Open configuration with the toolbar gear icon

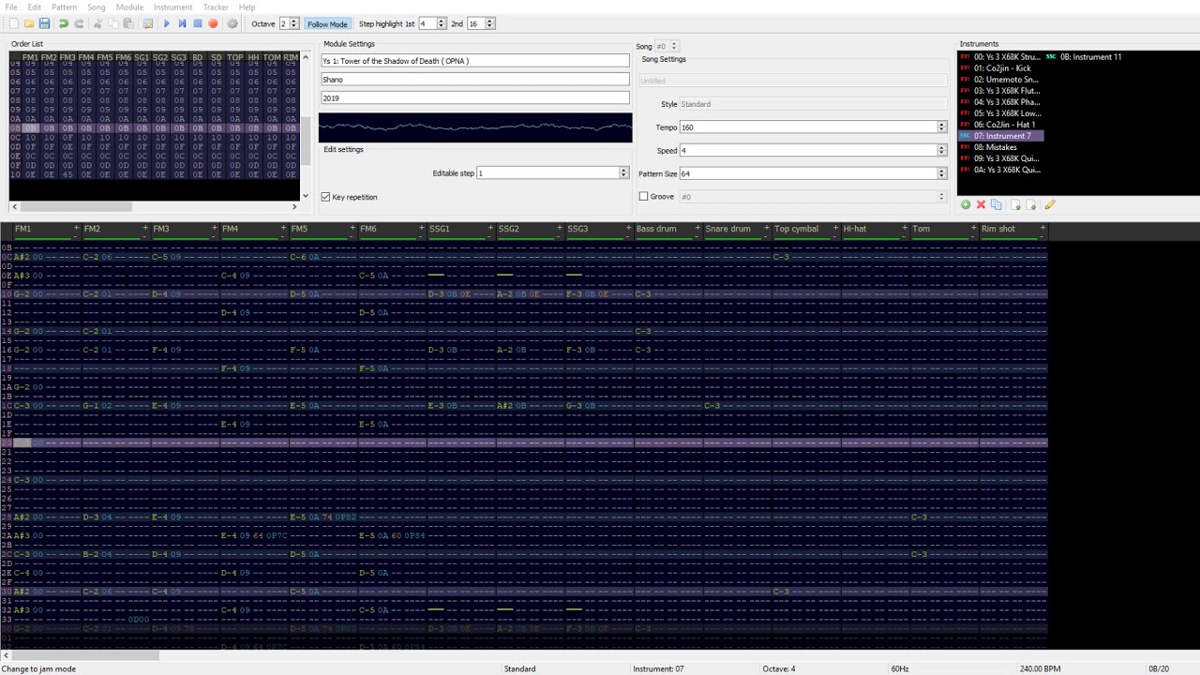[x=232, y=23]
